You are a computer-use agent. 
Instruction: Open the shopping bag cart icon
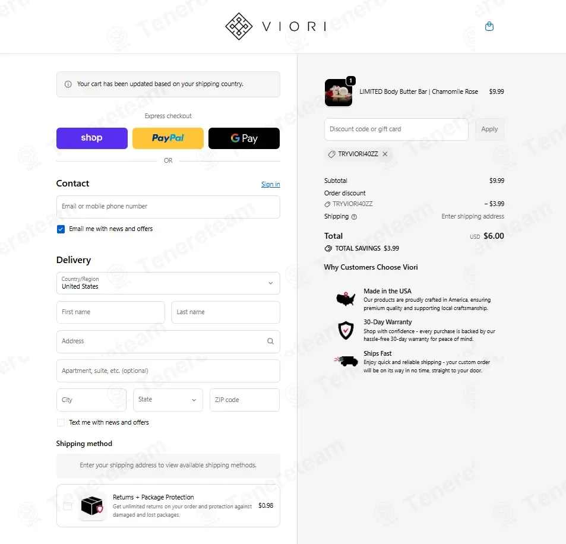pos(489,26)
